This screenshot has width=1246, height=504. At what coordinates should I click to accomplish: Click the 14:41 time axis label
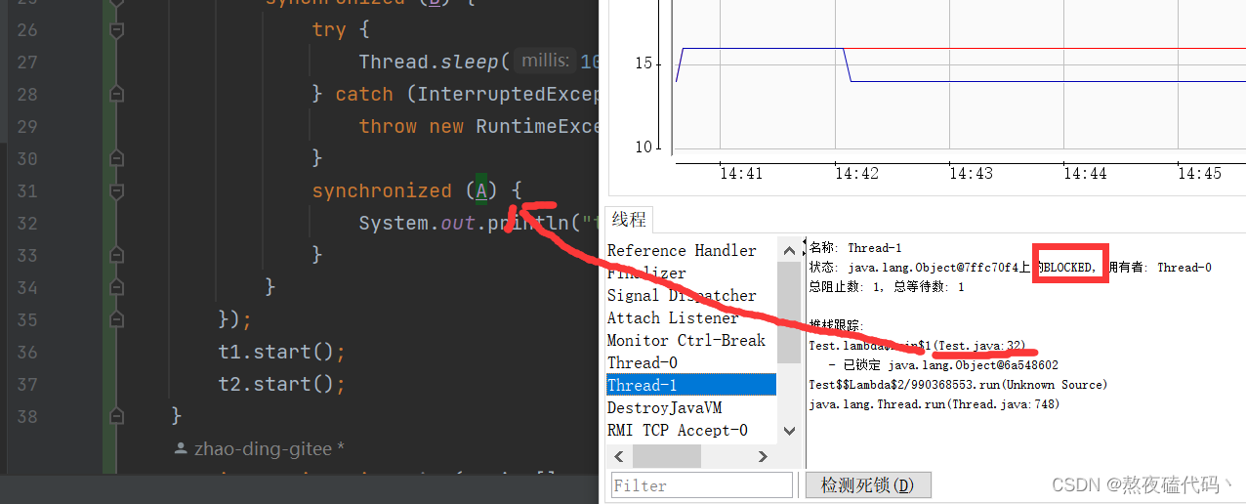741,173
